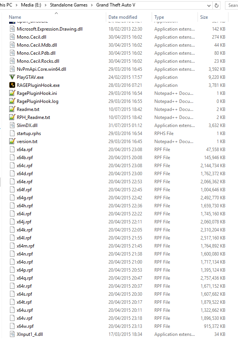Click the Search box
238x342 pixels.
point(232,5)
